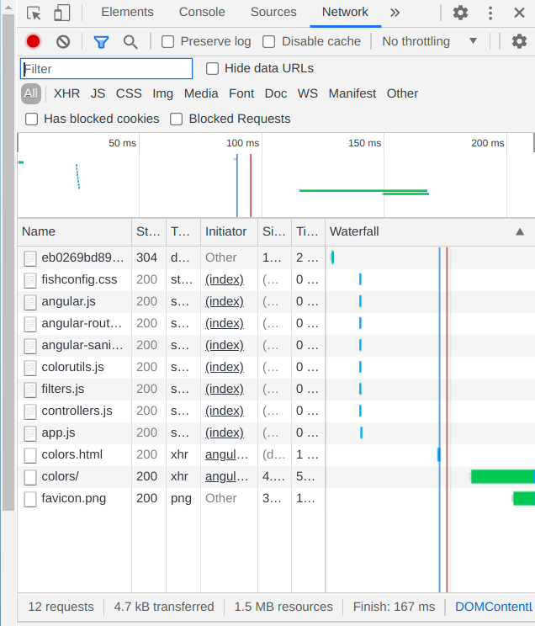Filter requests by CSS
Screen dimensions: 535x626
tap(129, 93)
